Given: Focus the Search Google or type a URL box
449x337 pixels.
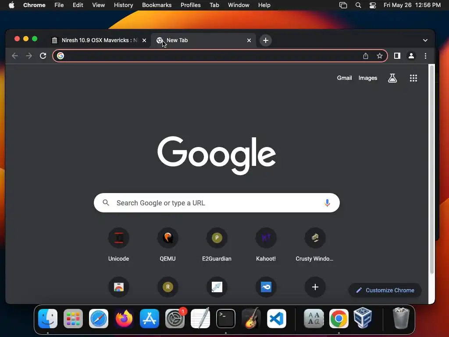Looking at the screenshot, I should click(x=217, y=203).
